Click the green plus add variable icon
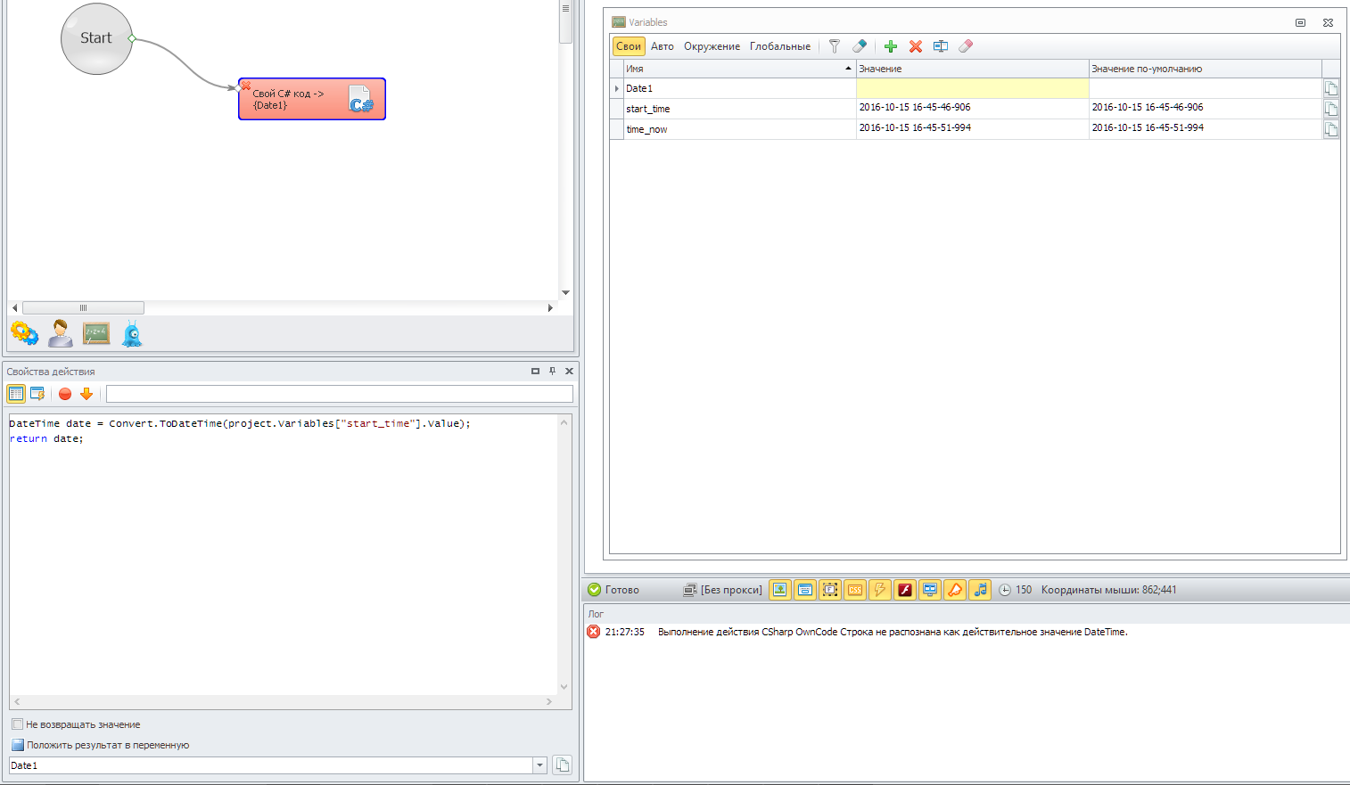This screenshot has height=785, width=1350. tap(890, 46)
